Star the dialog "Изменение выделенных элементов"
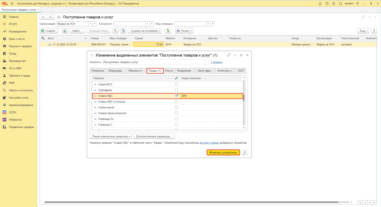Viewport: 381px width, 207px height. pyautogui.click(x=92, y=55)
